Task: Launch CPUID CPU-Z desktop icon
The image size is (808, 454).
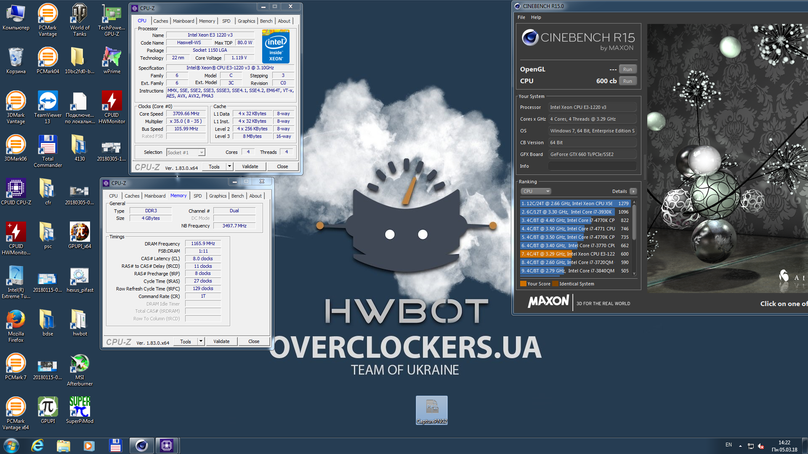Action: pyautogui.click(x=16, y=191)
